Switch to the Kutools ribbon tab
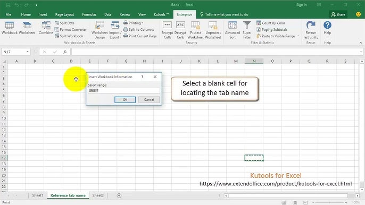The height and width of the screenshot is (205, 365). pos(161,14)
